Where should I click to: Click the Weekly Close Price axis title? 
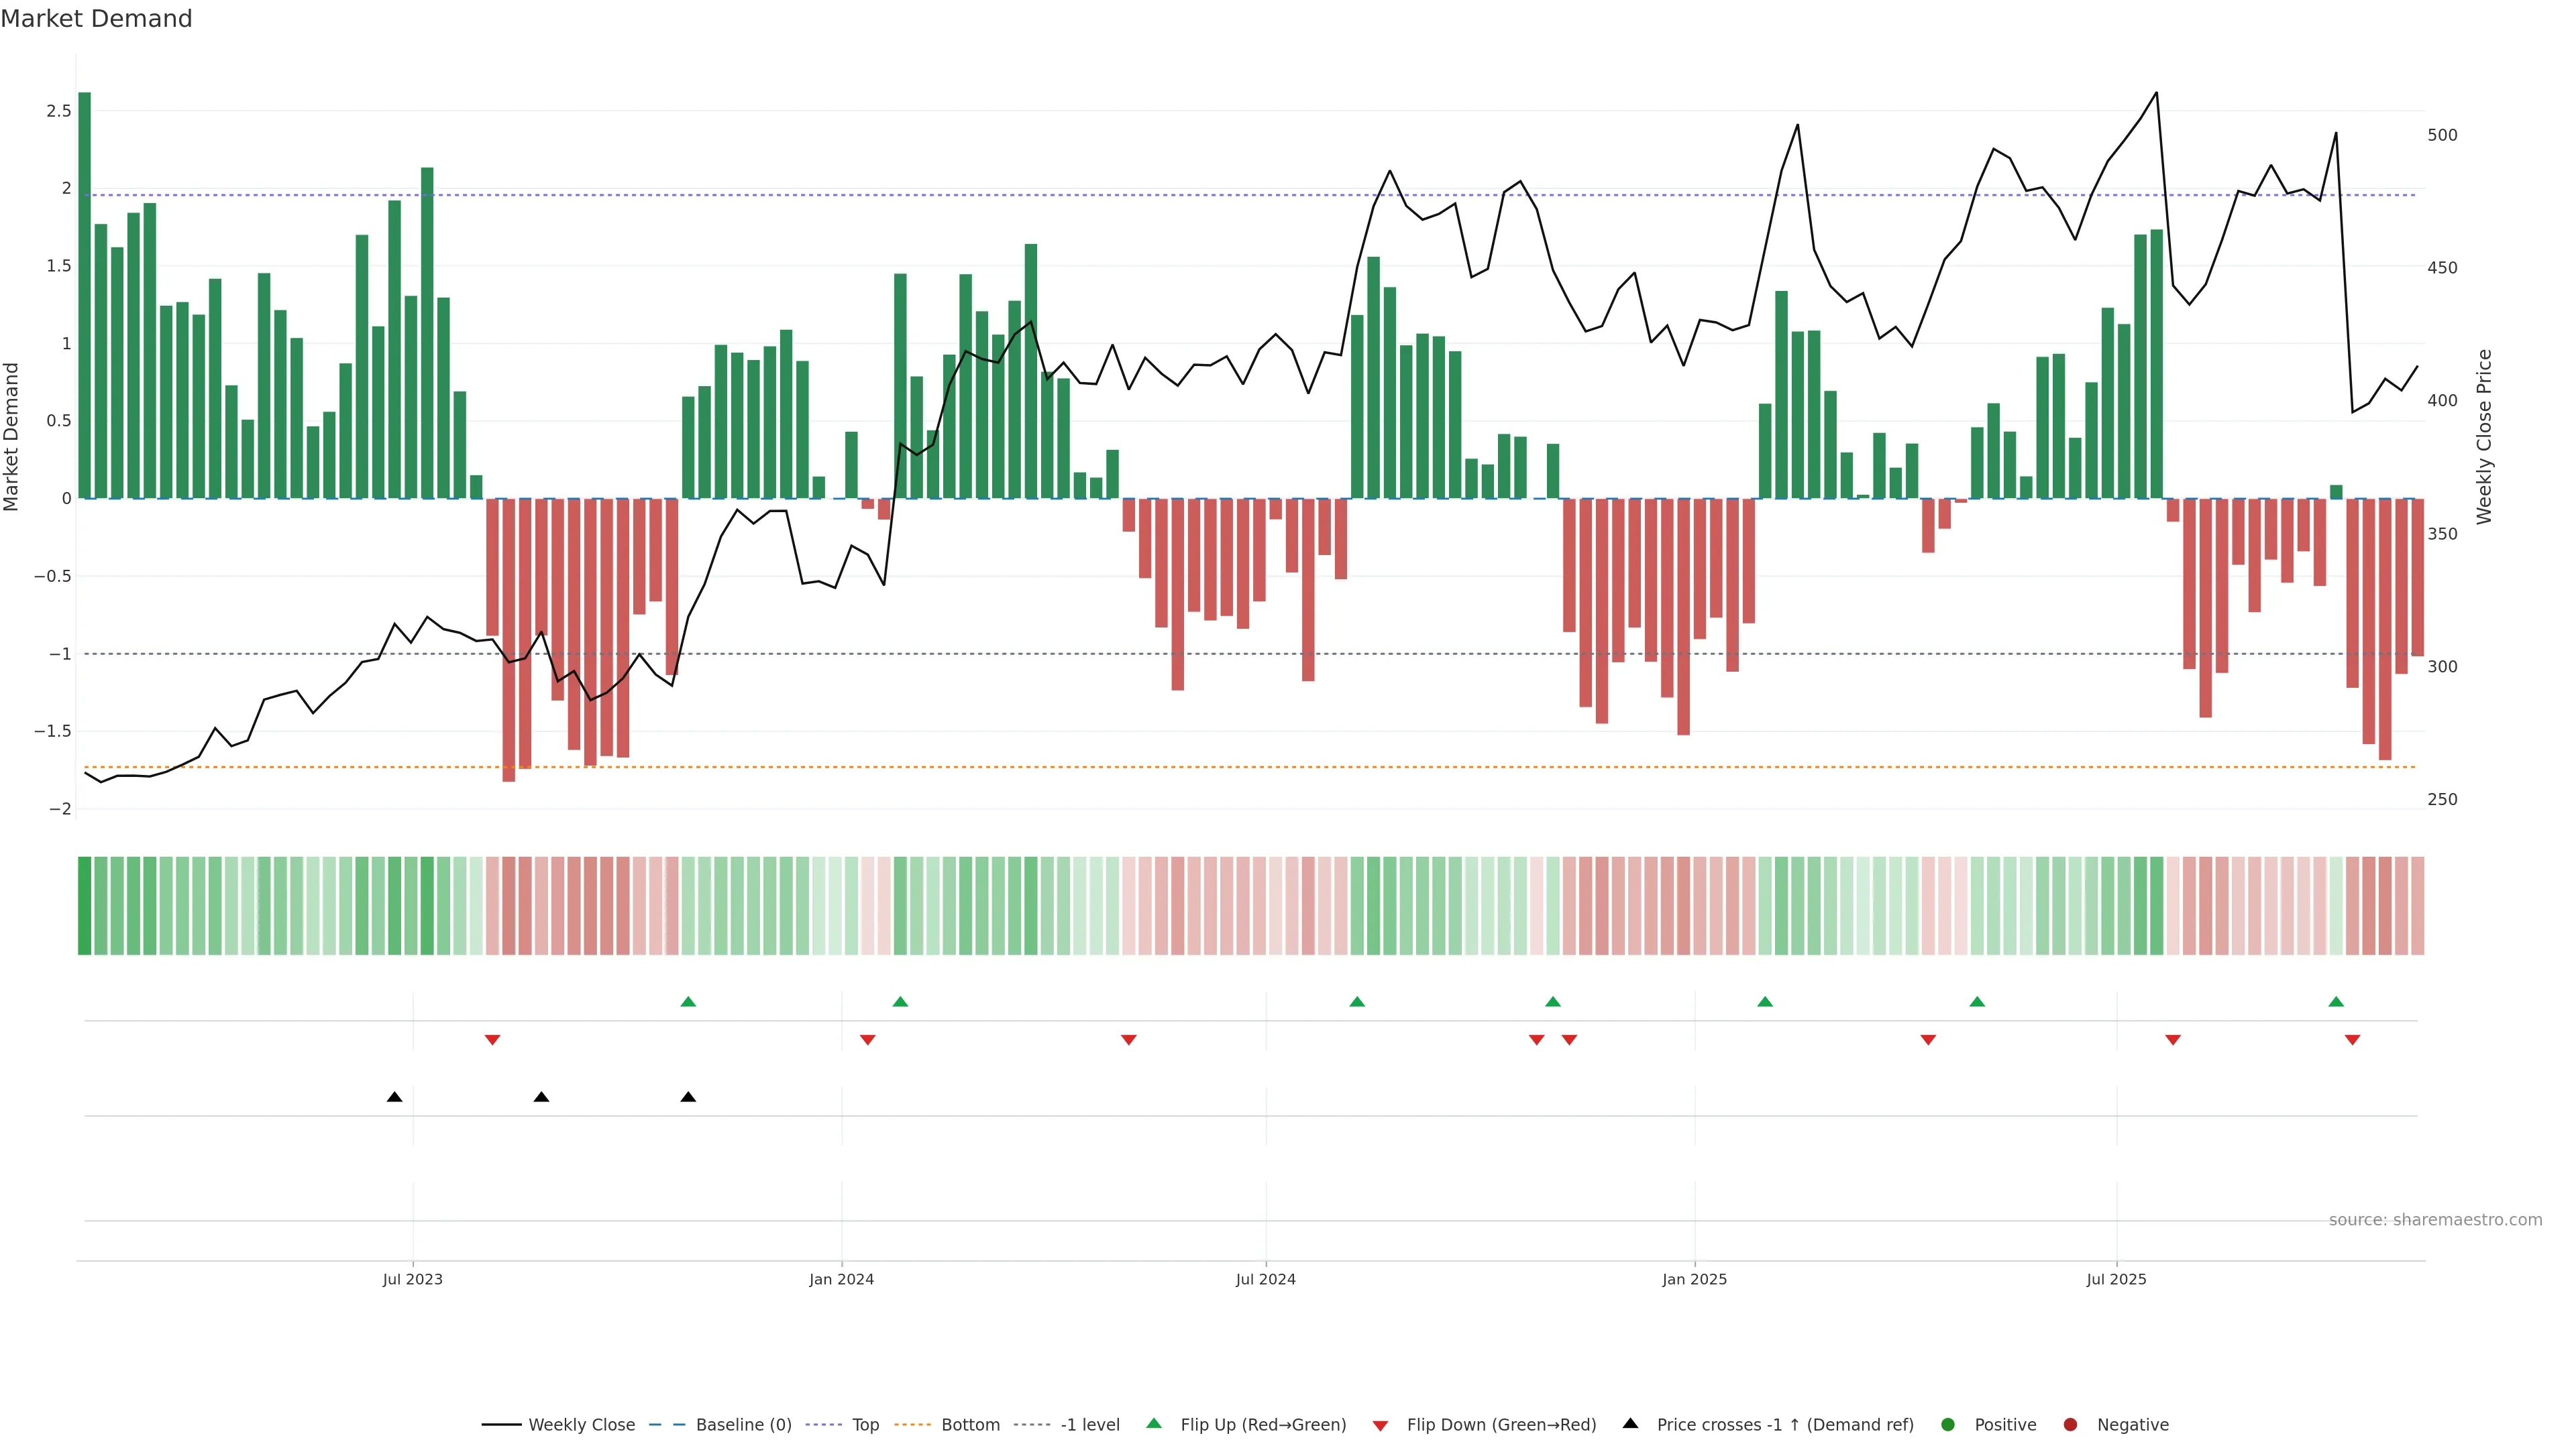(x=2484, y=436)
